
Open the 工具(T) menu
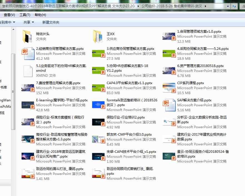pyautogui.click(x=25, y=15)
